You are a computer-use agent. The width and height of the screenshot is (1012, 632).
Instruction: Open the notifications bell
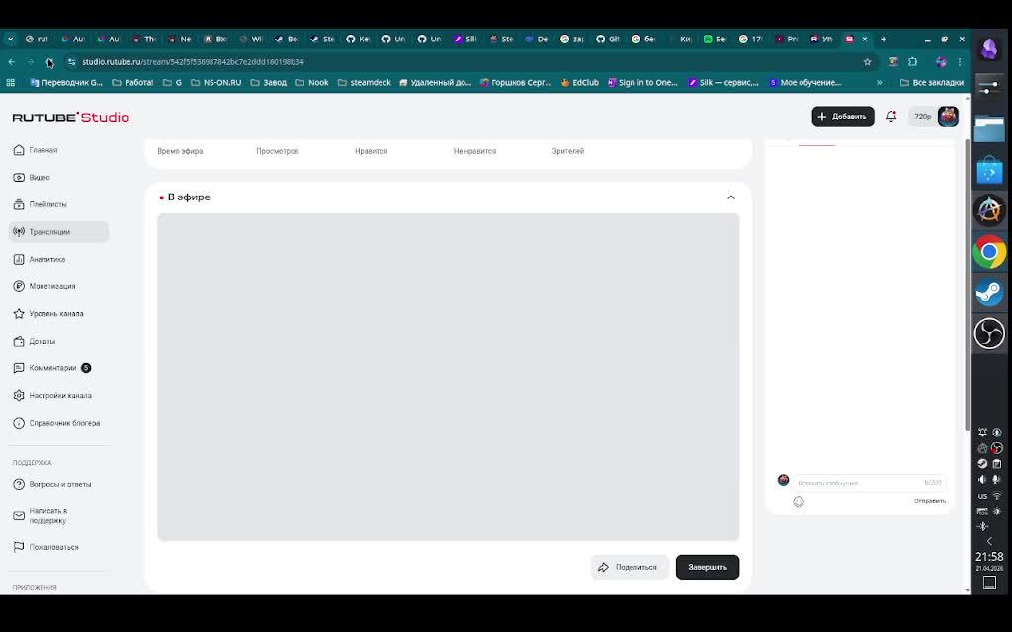click(x=891, y=117)
